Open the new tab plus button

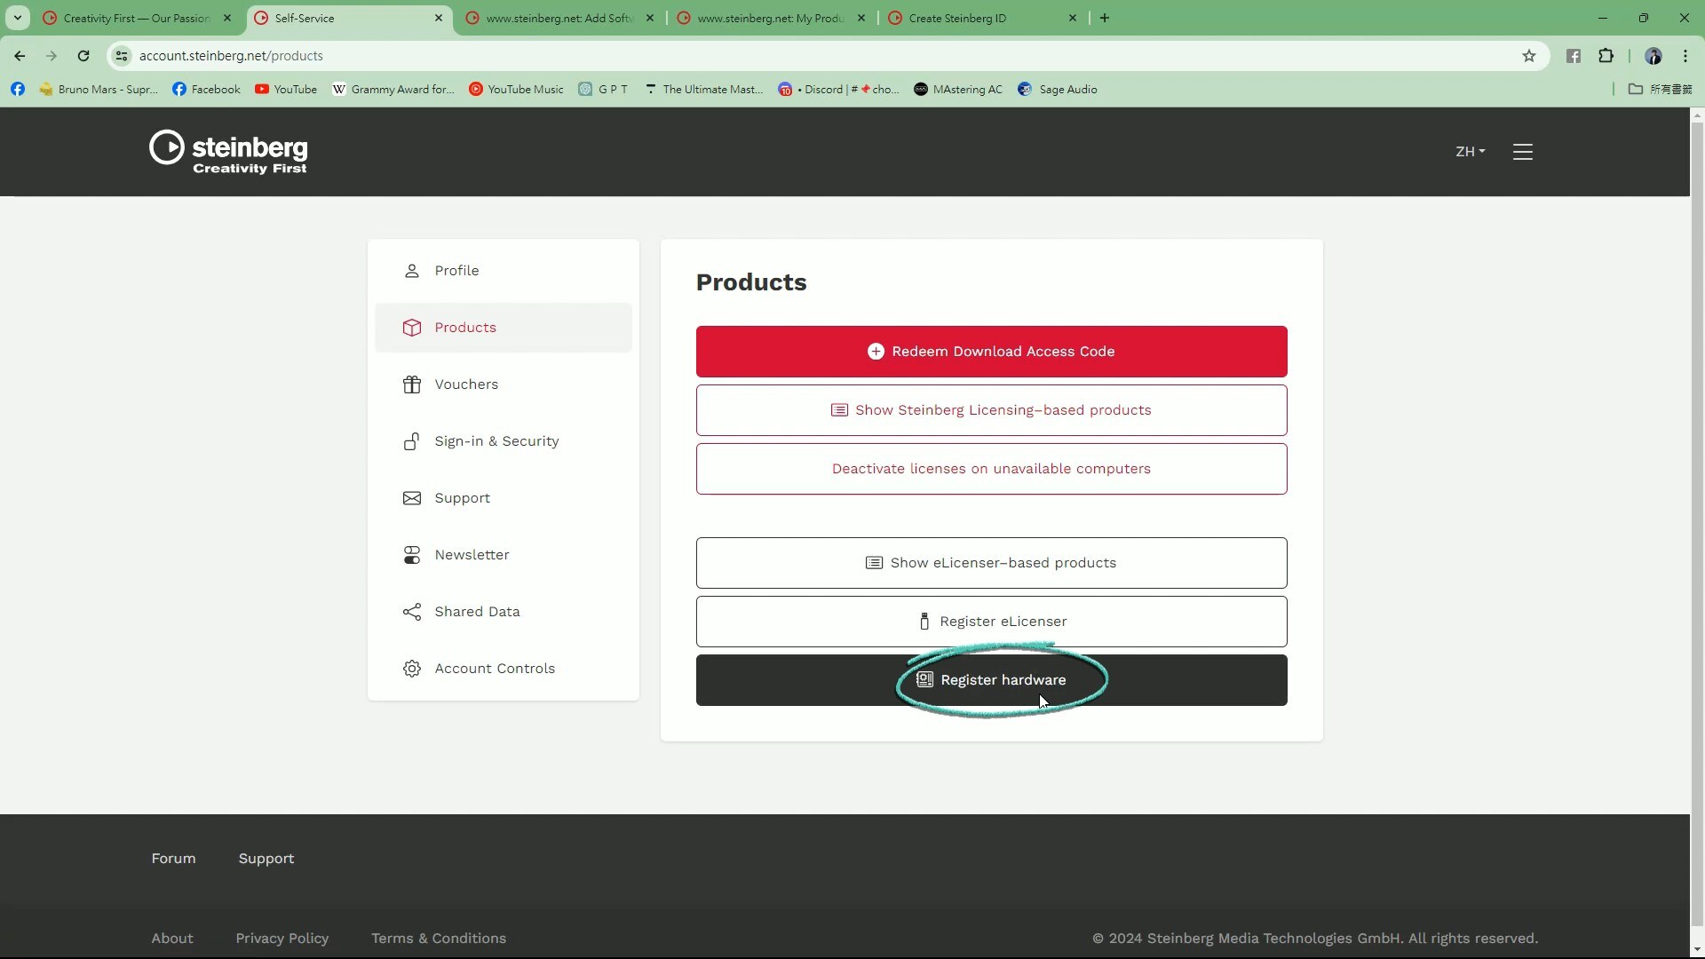tap(1104, 18)
